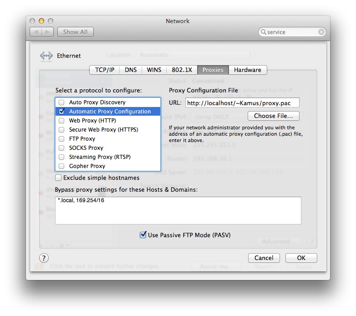The image size is (356, 316).
Task: Open help with the question mark button
Action: [x=44, y=258]
